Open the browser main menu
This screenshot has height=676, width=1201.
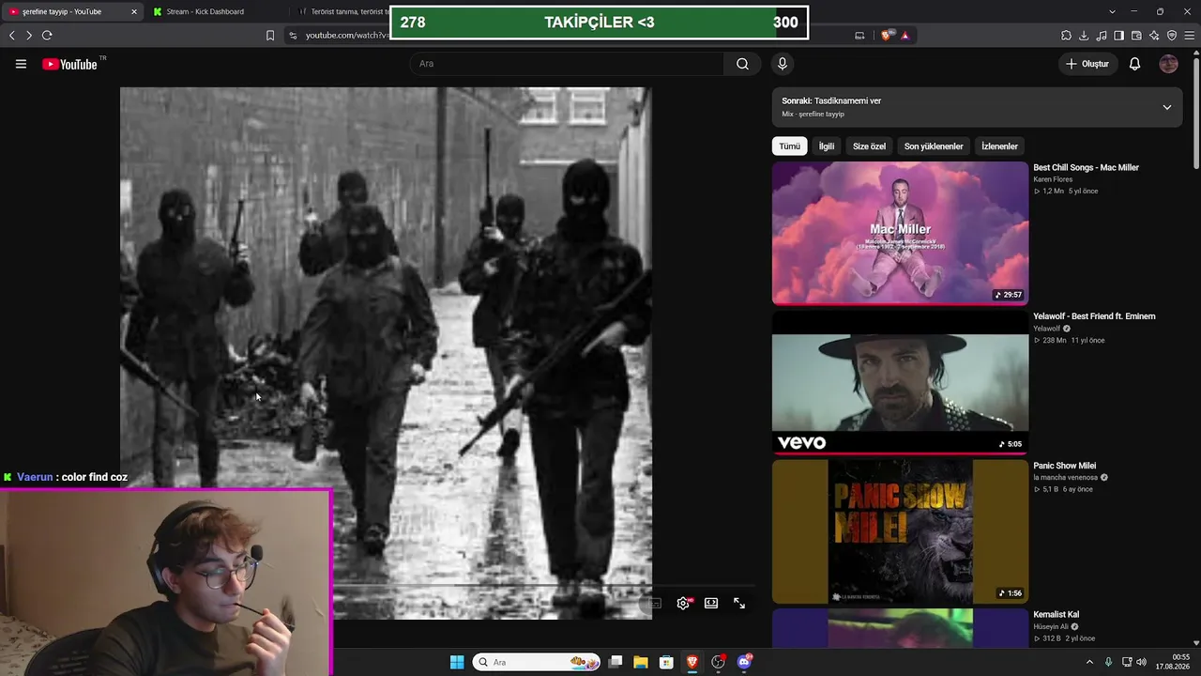click(x=1190, y=36)
